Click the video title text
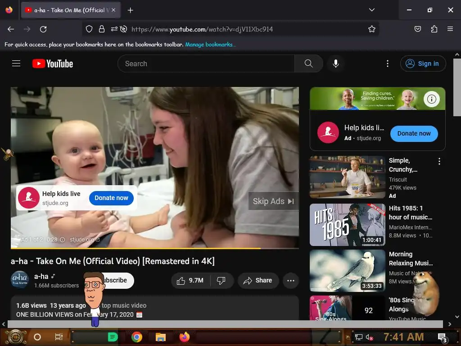461x346 pixels. pyautogui.click(x=113, y=261)
